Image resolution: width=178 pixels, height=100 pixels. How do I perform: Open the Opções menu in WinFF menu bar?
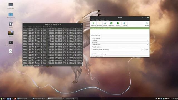tap(102, 20)
